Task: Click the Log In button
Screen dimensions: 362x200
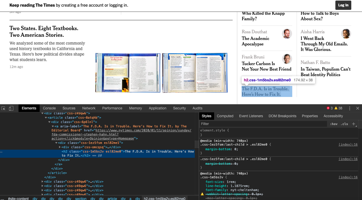Action: pos(343,5)
